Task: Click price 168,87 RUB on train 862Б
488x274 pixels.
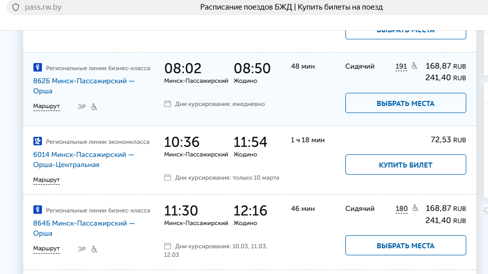Action: tap(446, 66)
